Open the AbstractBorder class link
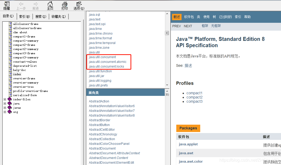This screenshot has height=165, width=281. pos(99,120)
